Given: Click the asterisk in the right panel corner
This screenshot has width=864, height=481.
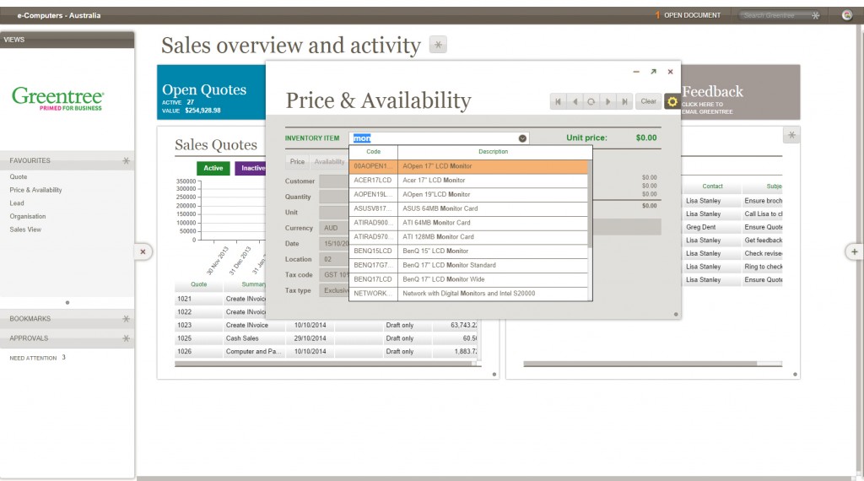Looking at the screenshot, I should point(791,135).
